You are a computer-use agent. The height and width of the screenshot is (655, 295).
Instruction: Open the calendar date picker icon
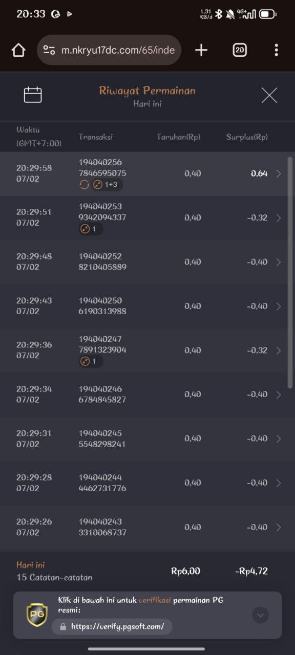click(x=33, y=95)
